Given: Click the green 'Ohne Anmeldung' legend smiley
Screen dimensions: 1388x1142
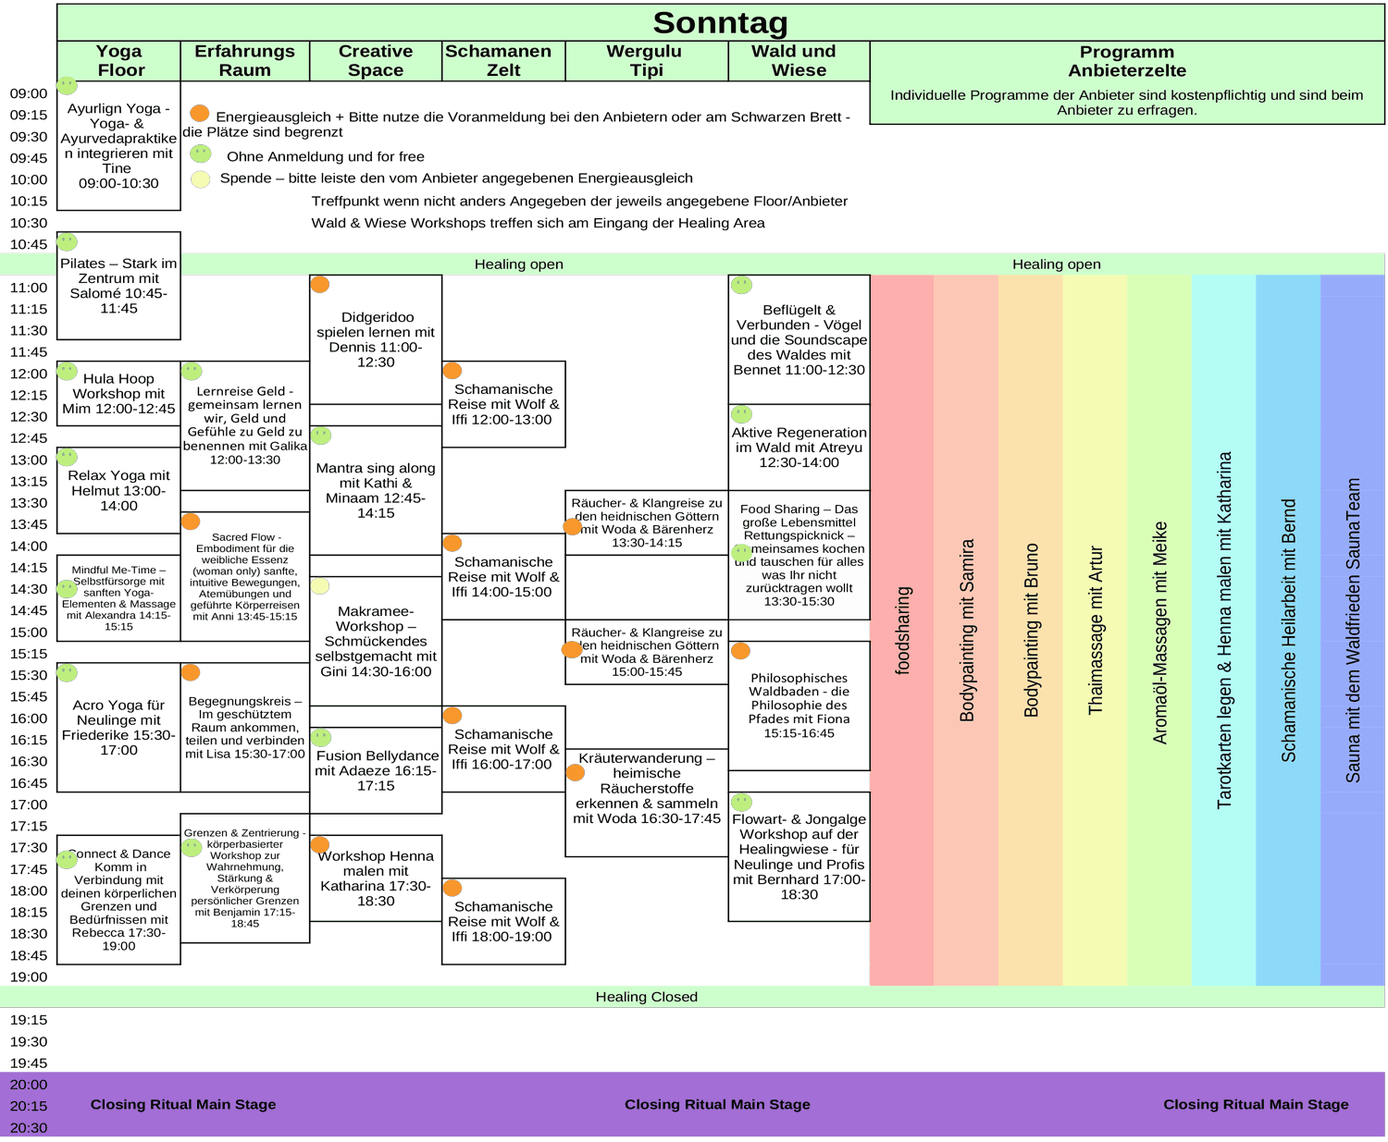Looking at the screenshot, I should coord(201,153).
